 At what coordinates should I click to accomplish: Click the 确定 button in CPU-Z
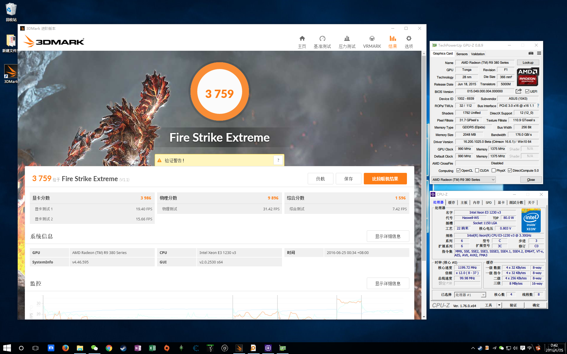pyautogui.click(x=536, y=305)
